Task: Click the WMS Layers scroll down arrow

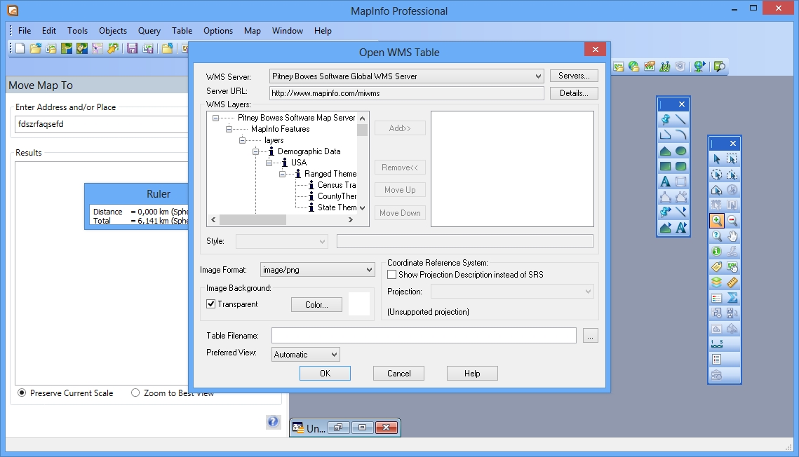Action: [362, 207]
